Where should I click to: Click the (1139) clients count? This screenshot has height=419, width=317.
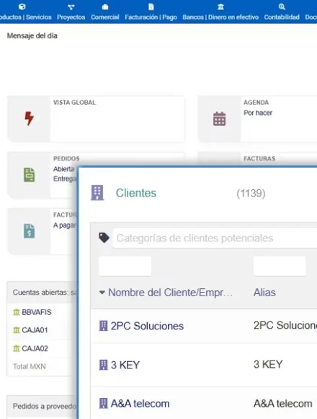click(x=251, y=194)
